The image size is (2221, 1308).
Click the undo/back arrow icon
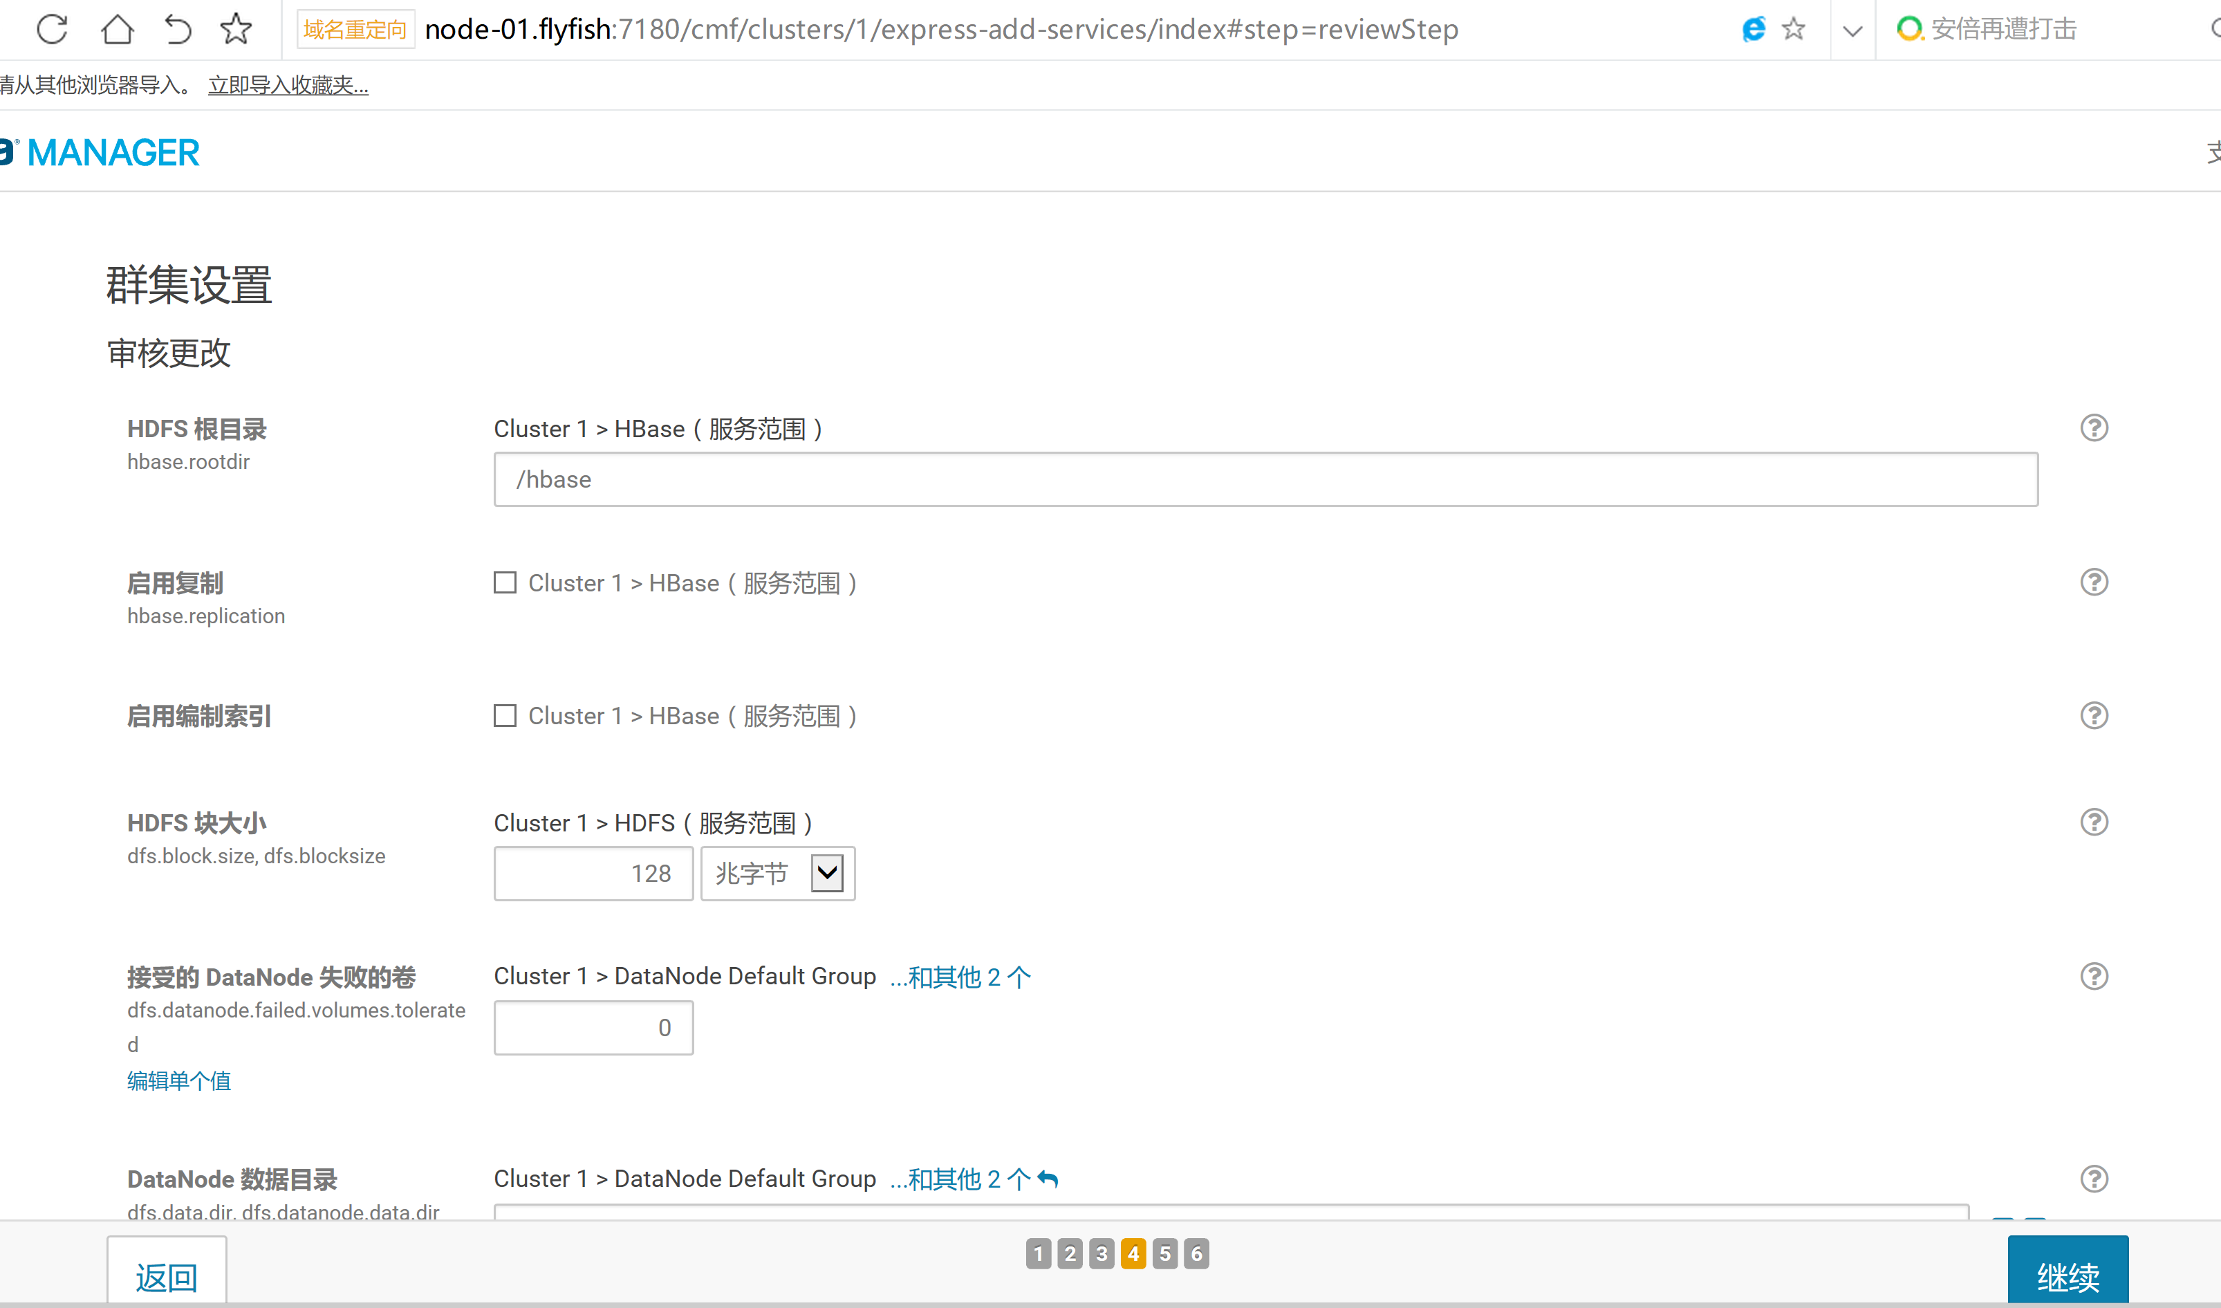point(177,29)
